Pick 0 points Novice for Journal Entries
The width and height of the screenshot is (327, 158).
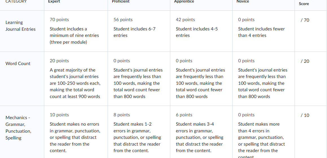tap(264, 31)
